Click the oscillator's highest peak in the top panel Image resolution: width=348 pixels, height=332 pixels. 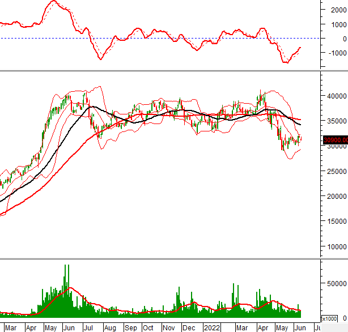point(54,1)
